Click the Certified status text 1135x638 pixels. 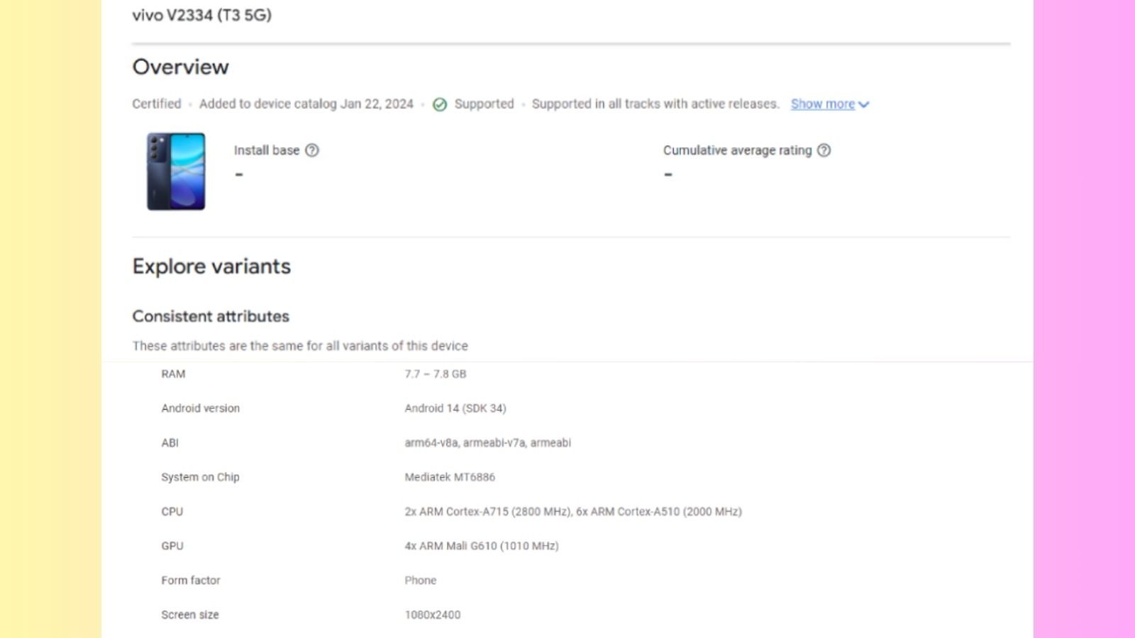click(x=156, y=103)
